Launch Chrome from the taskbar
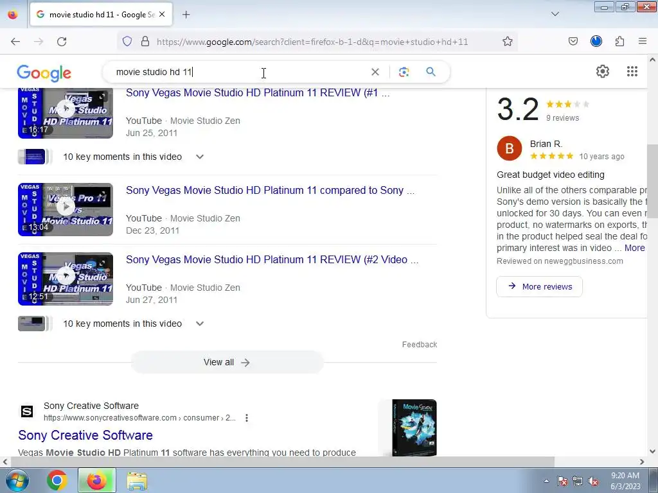The width and height of the screenshot is (658, 493). [57, 480]
